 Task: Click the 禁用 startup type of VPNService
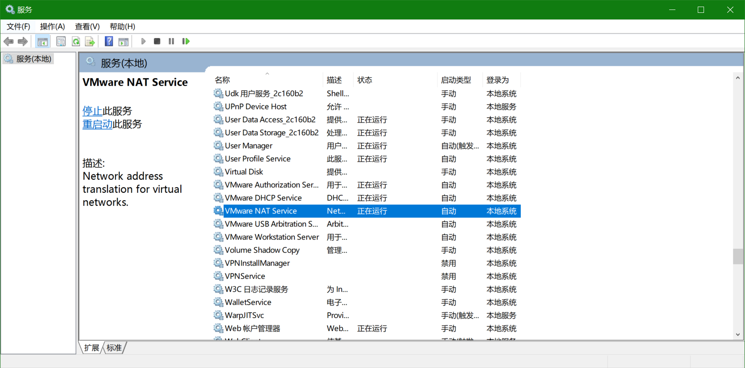click(x=449, y=276)
